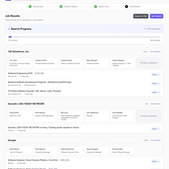The height and width of the screenshot is (169, 169).
Task: Click the Job Results heading
Action: [x=12, y=16]
